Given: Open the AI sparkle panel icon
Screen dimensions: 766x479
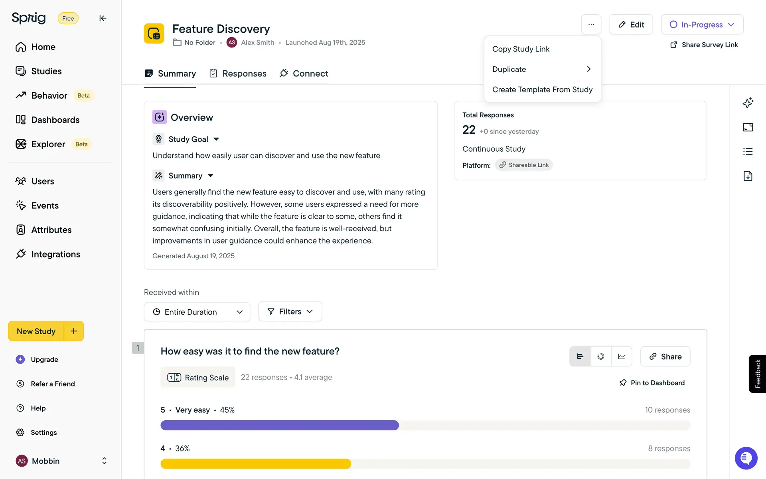Looking at the screenshot, I should click(x=748, y=103).
